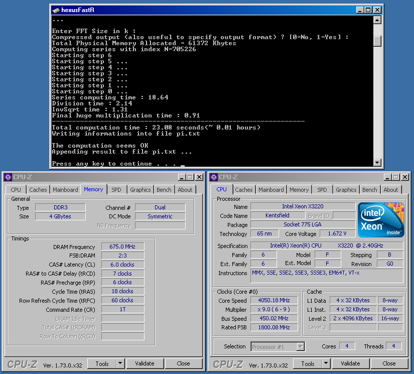Click the DRAM Frequency 675.0 MHz value
The height and width of the screenshot is (374, 414).
pyautogui.click(x=123, y=246)
